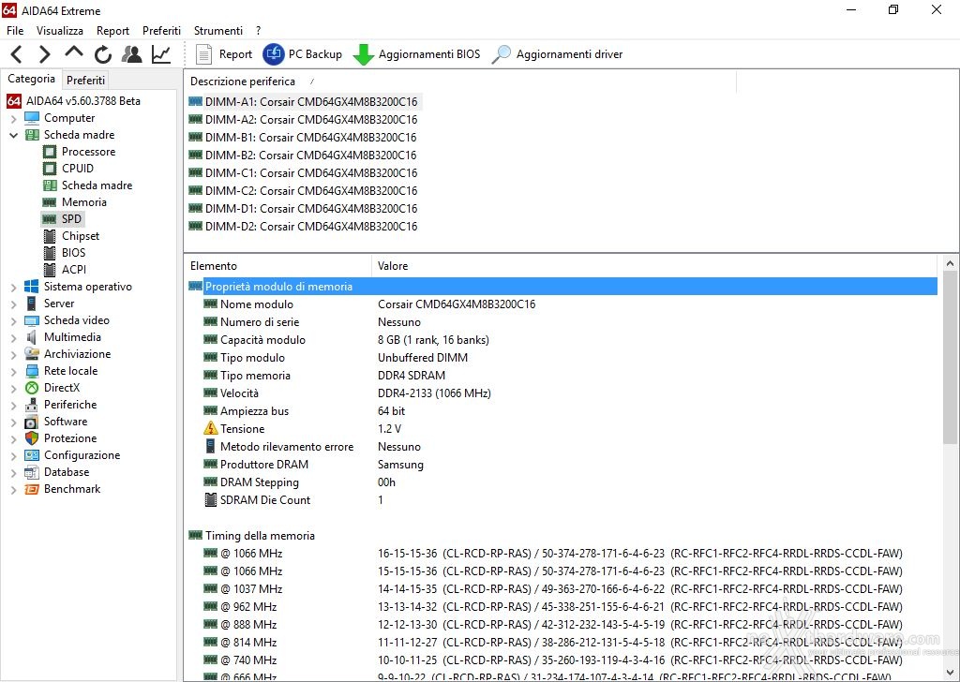Click the Software category icon

point(32,423)
